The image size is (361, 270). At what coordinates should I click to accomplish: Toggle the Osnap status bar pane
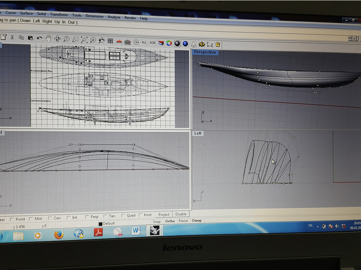point(197,220)
